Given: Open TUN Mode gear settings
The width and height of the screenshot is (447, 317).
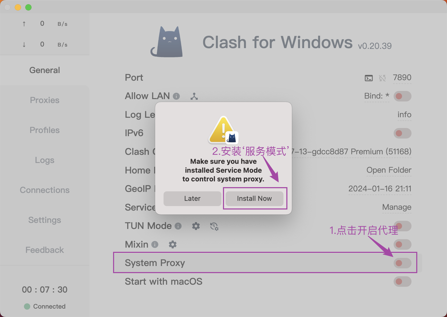Looking at the screenshot, I should [x=196, y=226].
